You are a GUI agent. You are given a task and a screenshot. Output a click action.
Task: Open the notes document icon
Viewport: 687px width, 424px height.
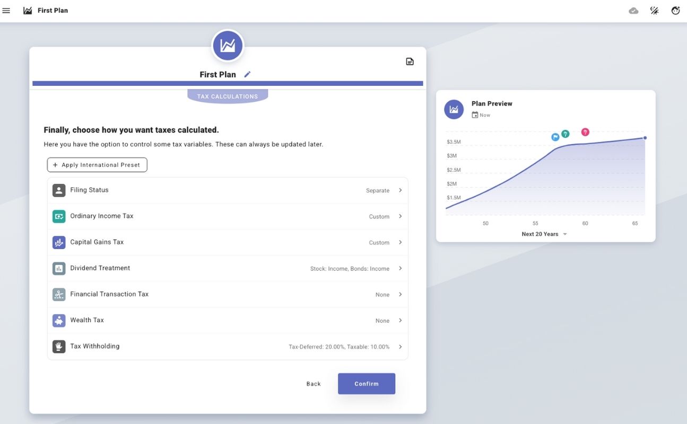pos(410,61)
